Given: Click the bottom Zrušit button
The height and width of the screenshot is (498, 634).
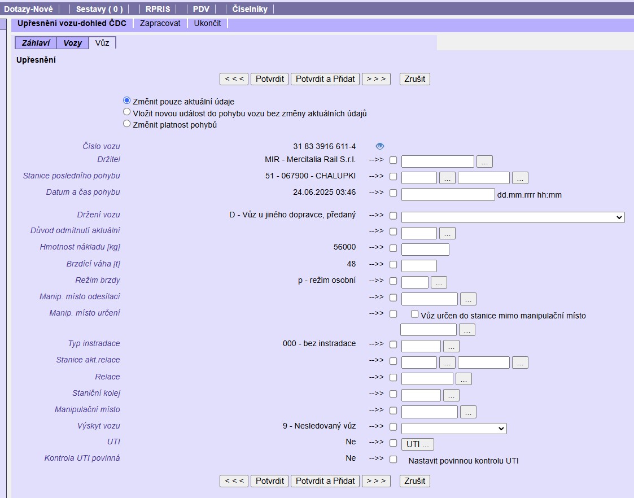Looking at the screenshot, I should 414,481.
